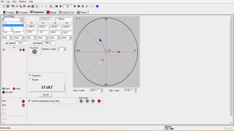Toggle the BO1 red output indicator
Viewport: 234px width, 131px height.
pos(23,101)
